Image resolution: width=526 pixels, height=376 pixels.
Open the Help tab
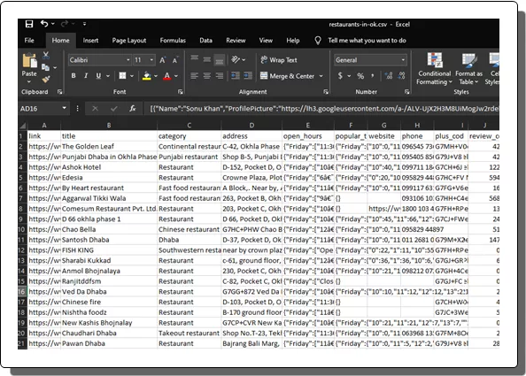pyautogui.click(x=293, y=41)
